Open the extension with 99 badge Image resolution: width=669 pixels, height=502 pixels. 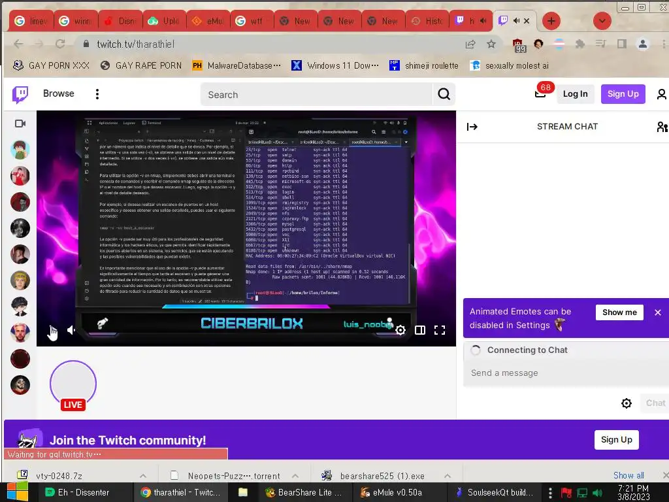tap(518, 45)
